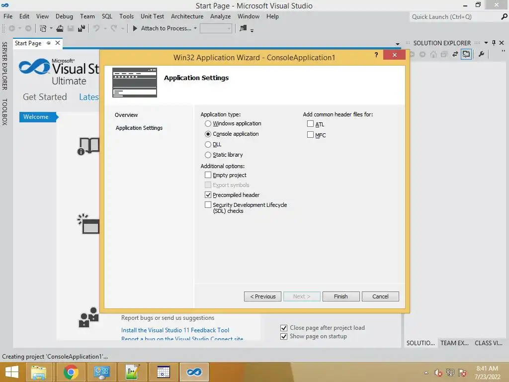Select Static library application type
509x382 pixels.
coord(208,155)
